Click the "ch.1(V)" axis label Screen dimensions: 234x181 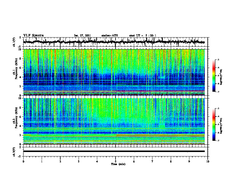click(x=14, y=42)
